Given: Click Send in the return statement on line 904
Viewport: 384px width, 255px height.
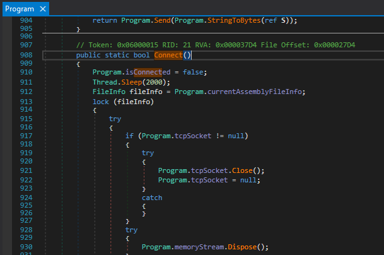Looking at the screenshot, I should click(x=163, y=20).
